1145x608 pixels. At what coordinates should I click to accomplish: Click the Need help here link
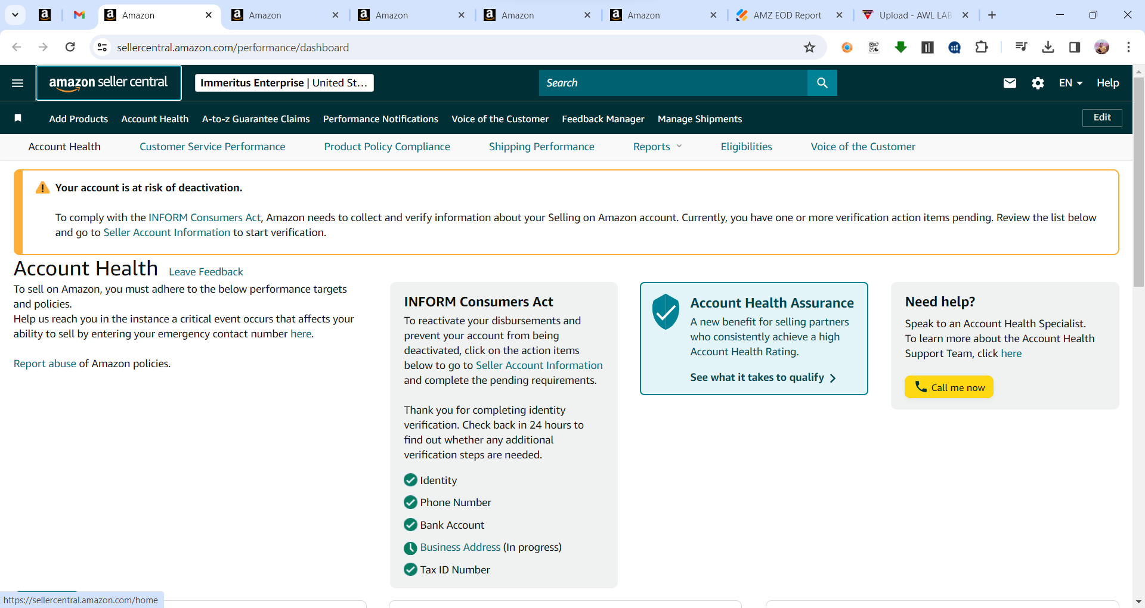click(1011, 353)
